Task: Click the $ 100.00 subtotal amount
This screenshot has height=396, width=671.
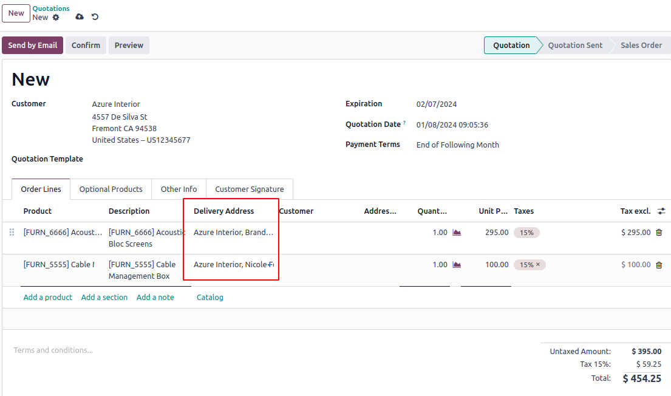Action: (x=636, y=265)
